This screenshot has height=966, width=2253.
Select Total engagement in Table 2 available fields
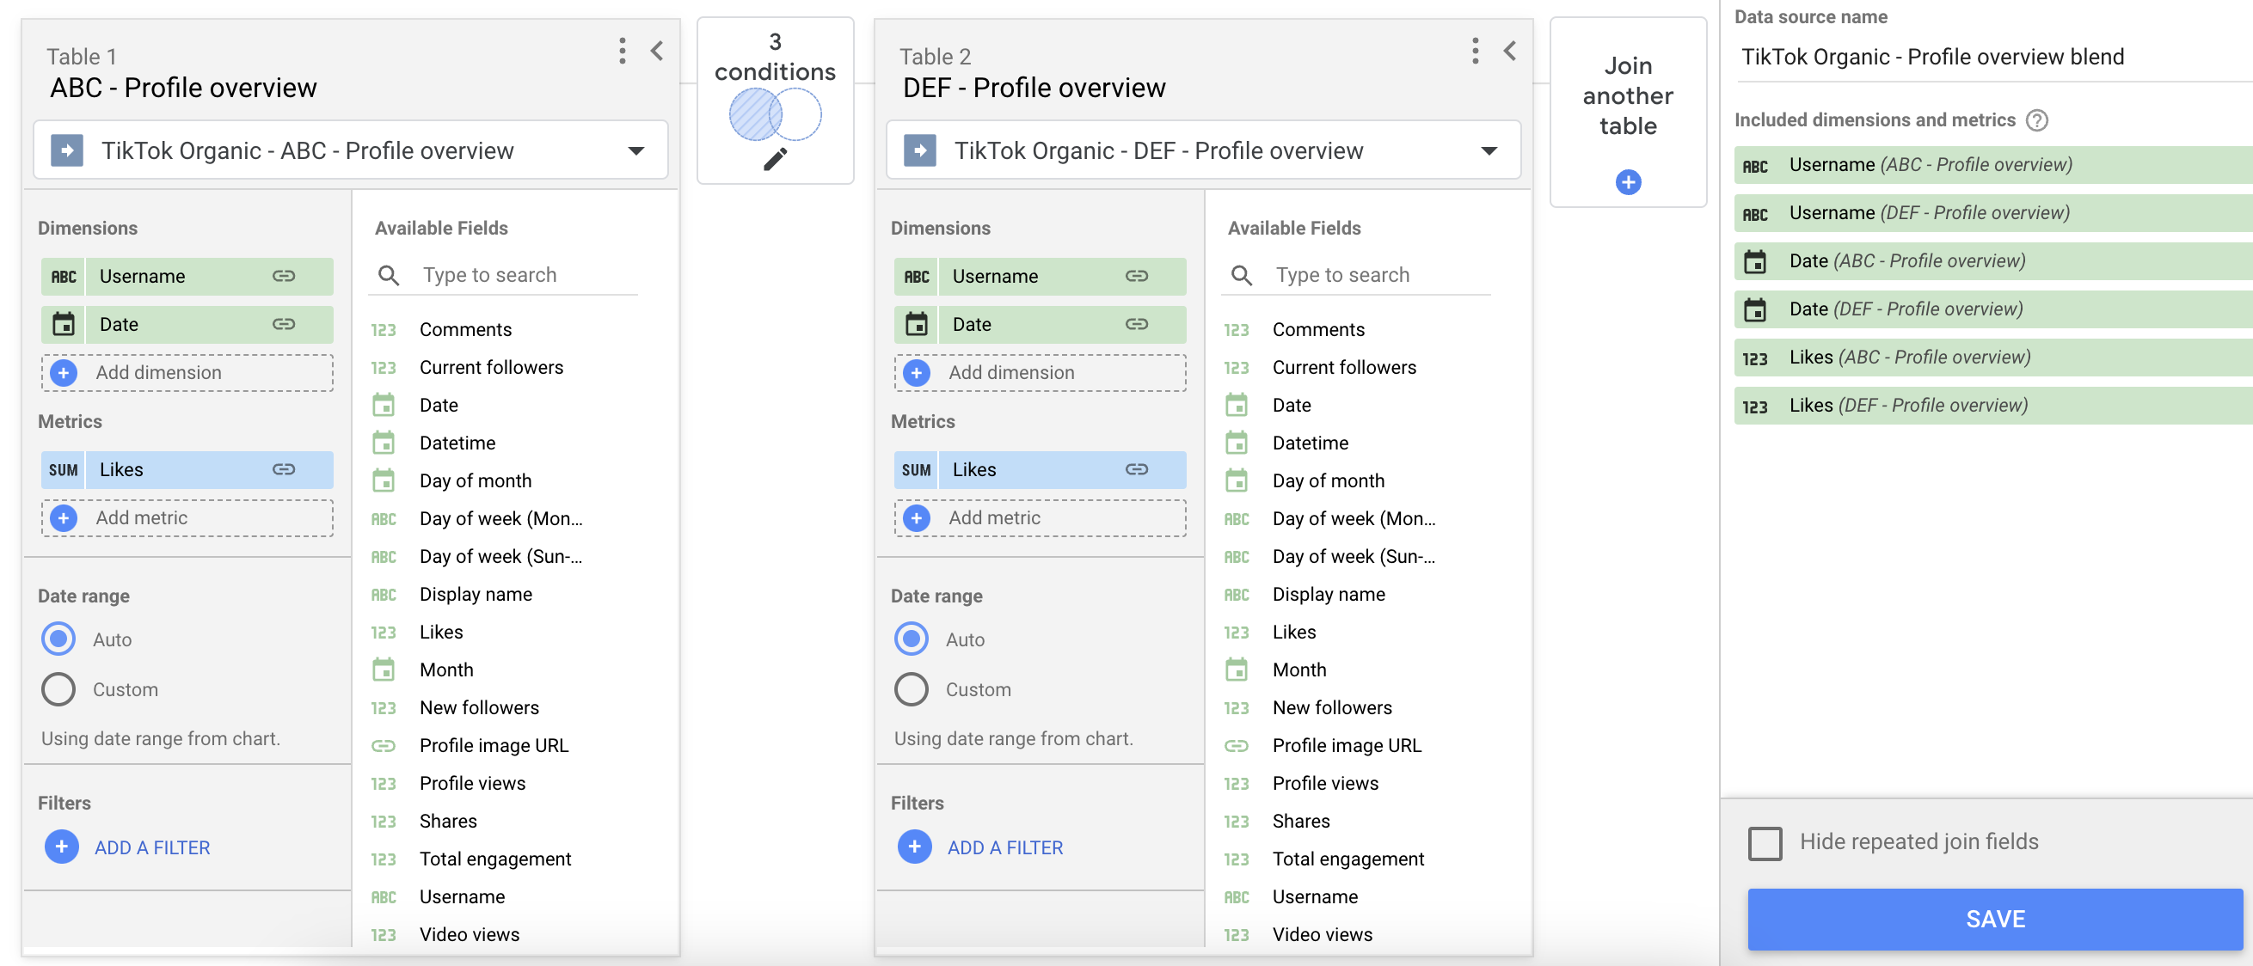coord(1348,859)
